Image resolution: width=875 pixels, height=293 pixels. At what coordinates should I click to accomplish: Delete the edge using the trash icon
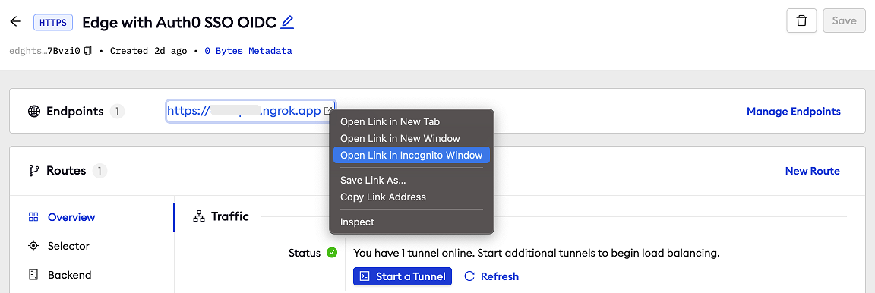(801, 21)
